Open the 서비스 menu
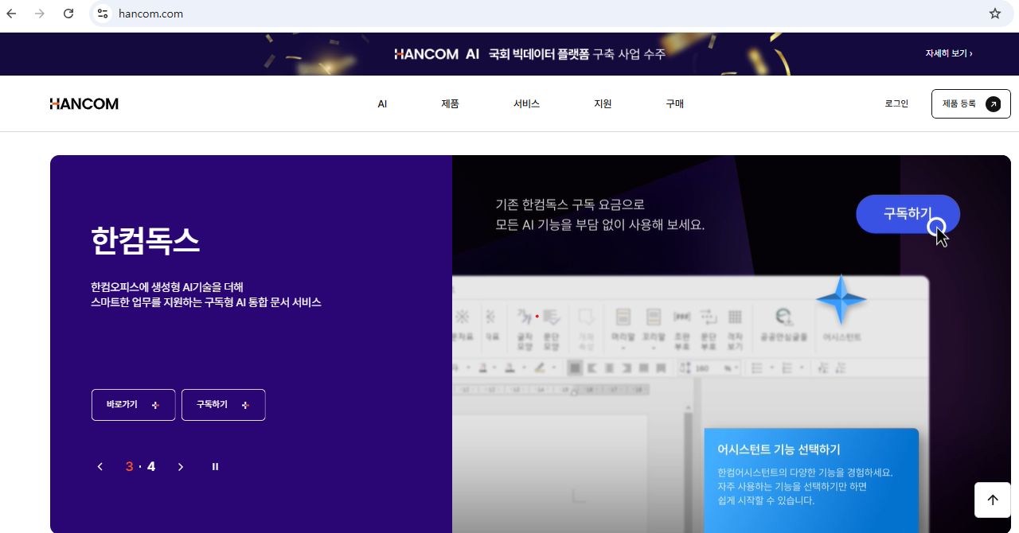Viewport: 1019px width, 533px height. point(526,103)
